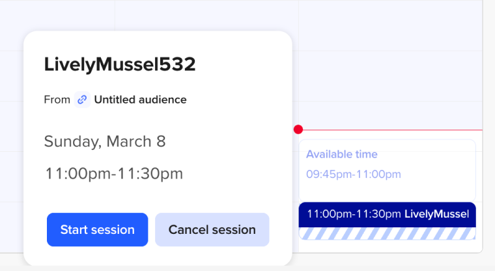Click the From label in the popup
Image resolution: width=495 pixels, height=271 pixels.
tap(57, 100)
